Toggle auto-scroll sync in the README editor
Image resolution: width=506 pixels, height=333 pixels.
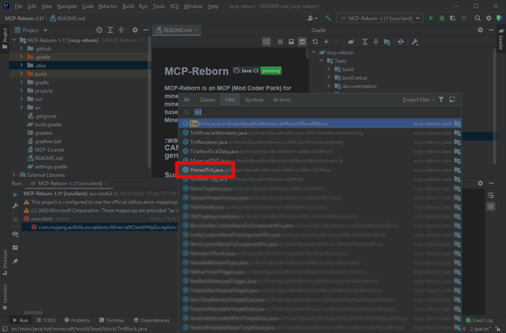266,42
